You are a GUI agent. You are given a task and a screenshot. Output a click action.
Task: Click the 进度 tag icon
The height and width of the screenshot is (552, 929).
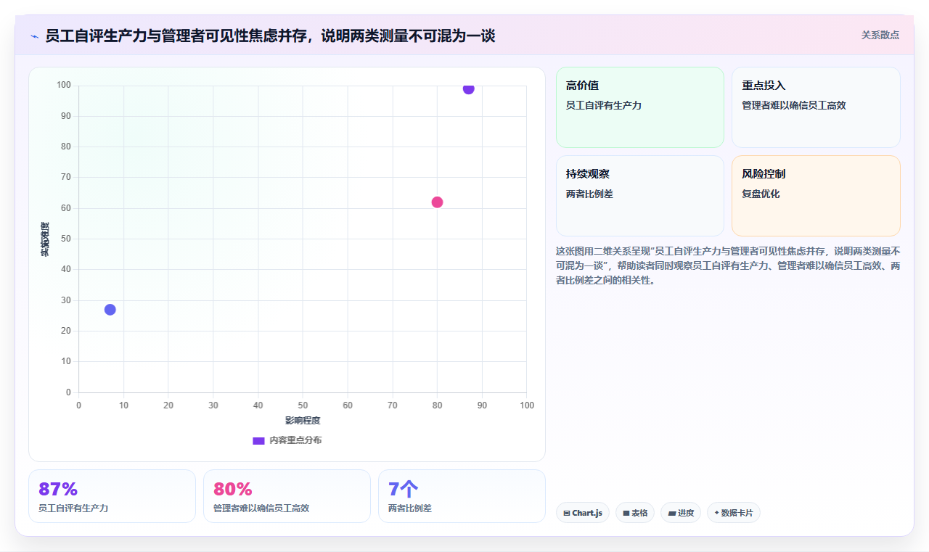point(672,513)
